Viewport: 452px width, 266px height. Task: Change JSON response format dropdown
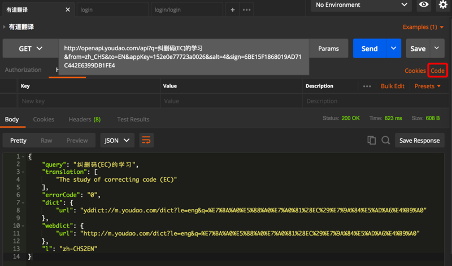pyautogui.click(x=117, y=141)
